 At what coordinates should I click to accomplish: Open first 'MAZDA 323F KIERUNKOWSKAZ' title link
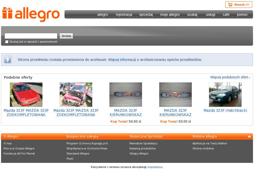(x=126, y=112)
